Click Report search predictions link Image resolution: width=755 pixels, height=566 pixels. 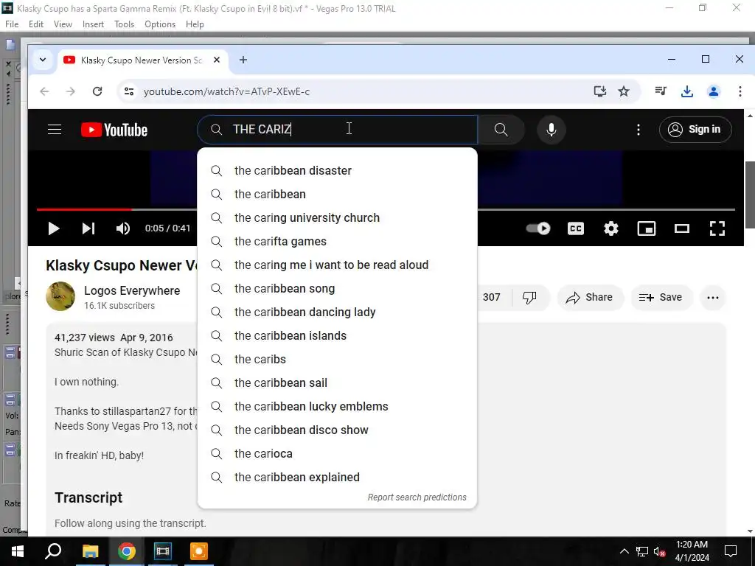point(417,497)
